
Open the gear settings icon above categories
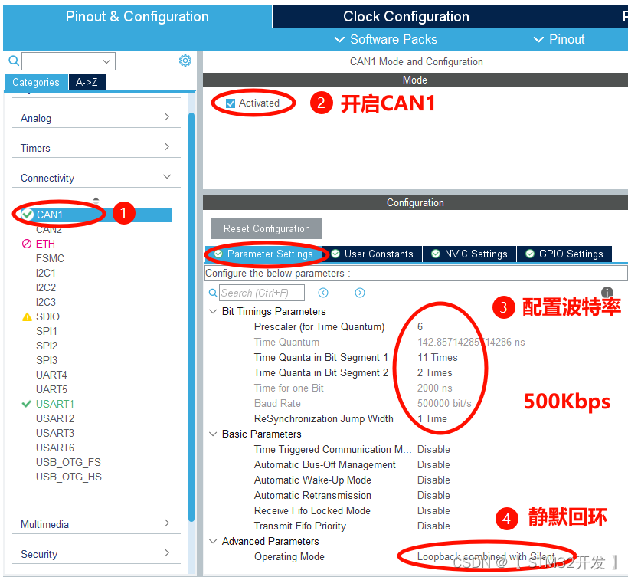[x=185, y=61]
